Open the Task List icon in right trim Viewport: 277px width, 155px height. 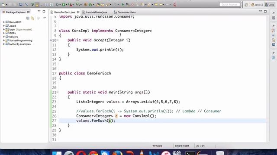click(x=274, y=18)
